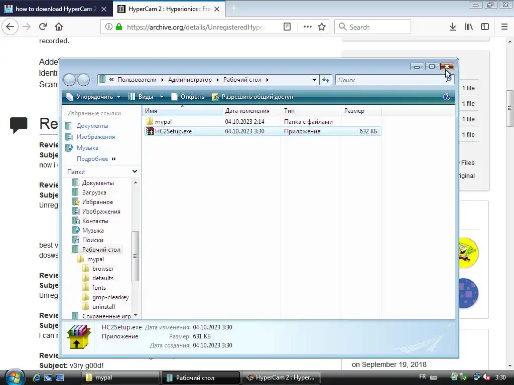Click the browser Search input field

coord(372,27)
